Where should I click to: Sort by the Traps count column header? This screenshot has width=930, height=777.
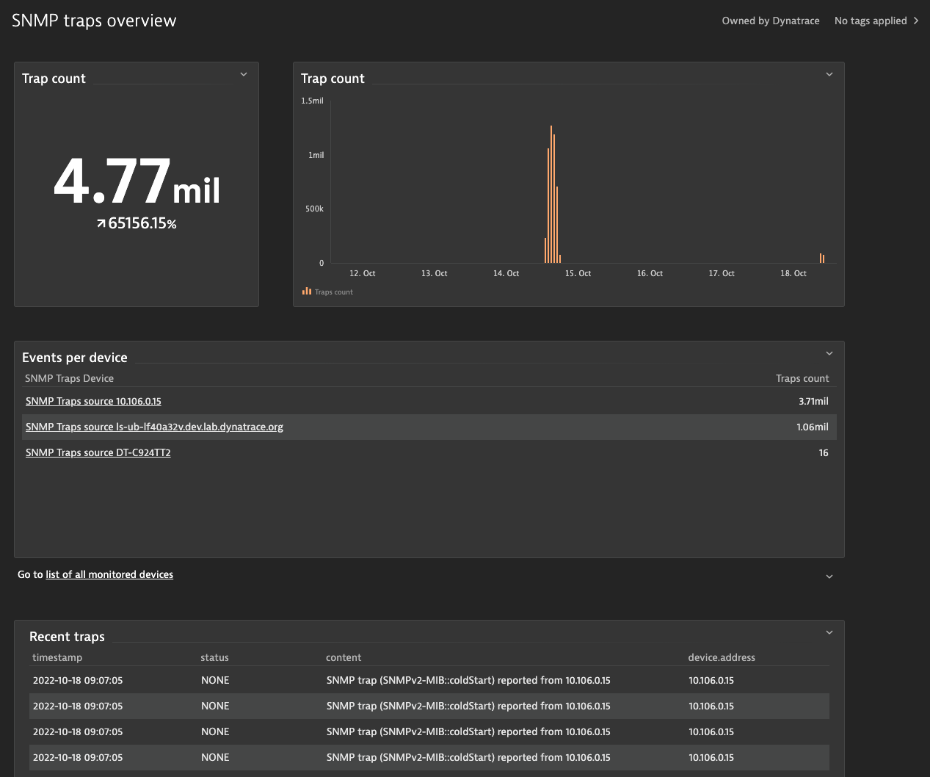802,378
